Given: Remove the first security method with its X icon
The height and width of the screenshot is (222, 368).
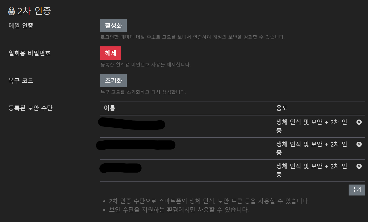Looking at the screenshot, I should [x=359, y=122].
